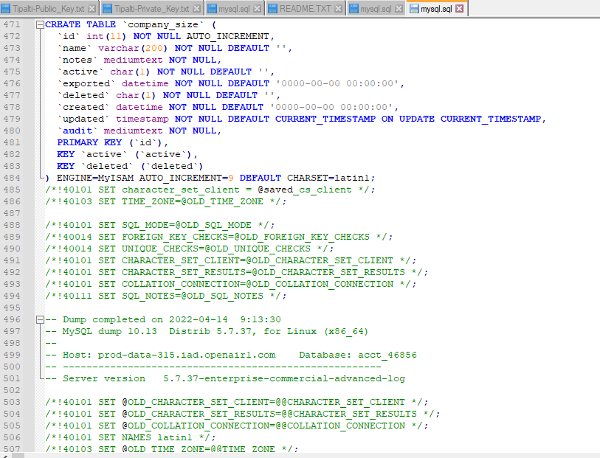Image resolution: width=600 pixels, height=458 pixels.
Task: Click 'SET NAMES latin1' text
Action: pos(145,437)
